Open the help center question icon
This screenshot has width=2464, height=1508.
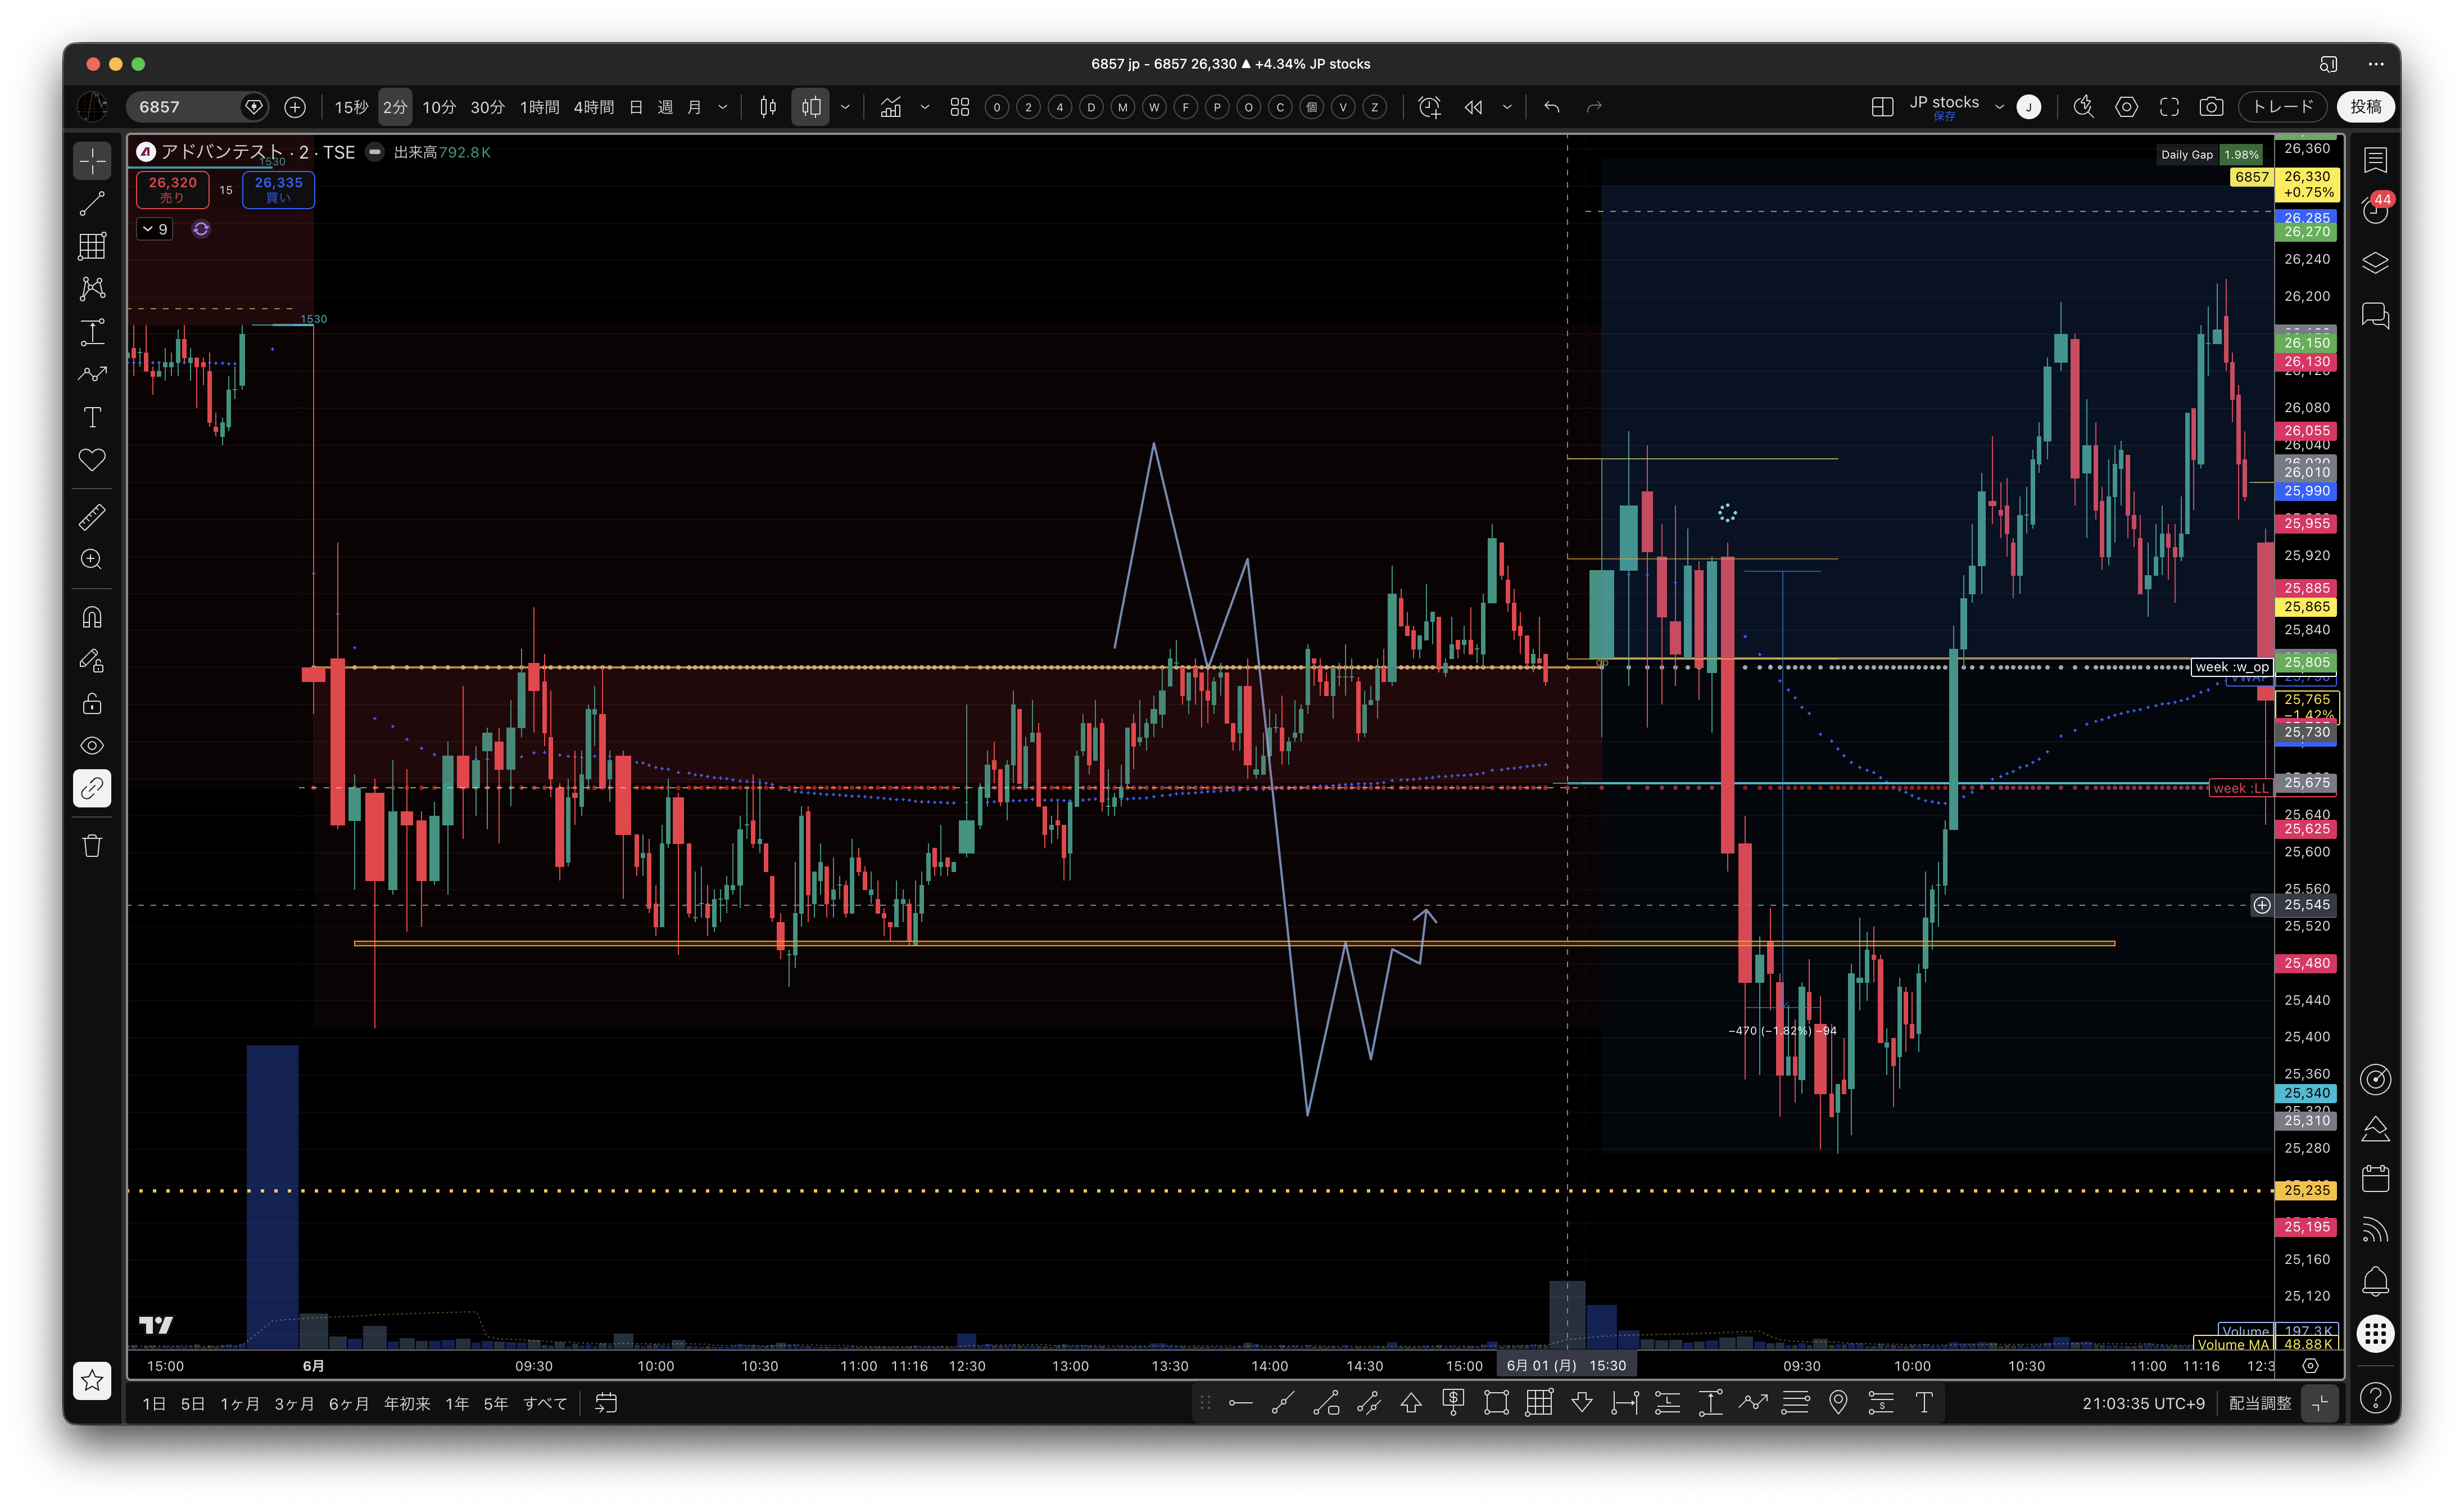(x=2376, y=1398)
